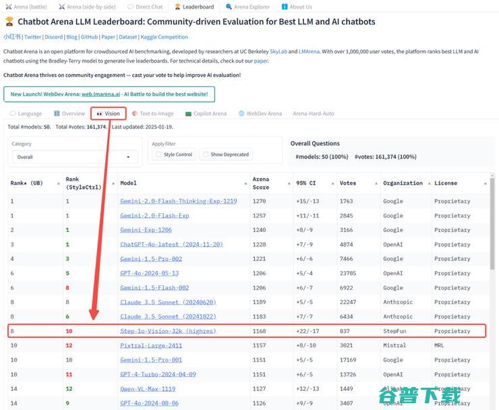Open Claude 3.5 Sonnet (20241022) link
The image size is (499, 410).
[168, 317]
